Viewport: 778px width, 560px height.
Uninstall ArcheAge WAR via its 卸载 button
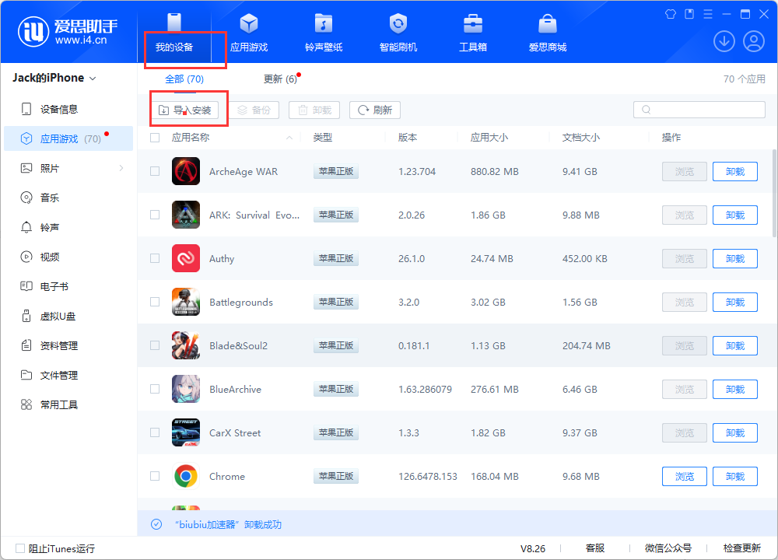(735, 172)
